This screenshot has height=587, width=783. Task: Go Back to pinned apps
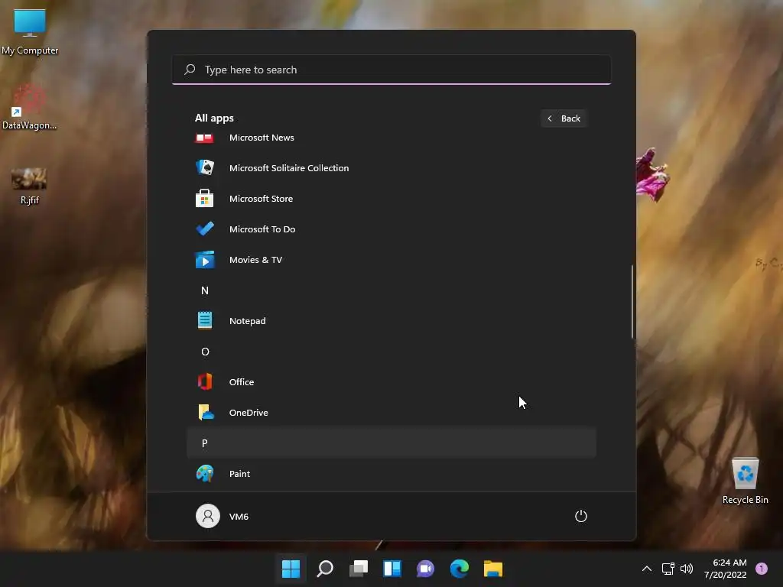tap(564, 118)
